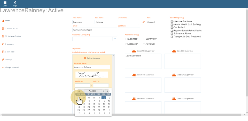Click the Select SAS Supervisor people icon

click(174, 75)
